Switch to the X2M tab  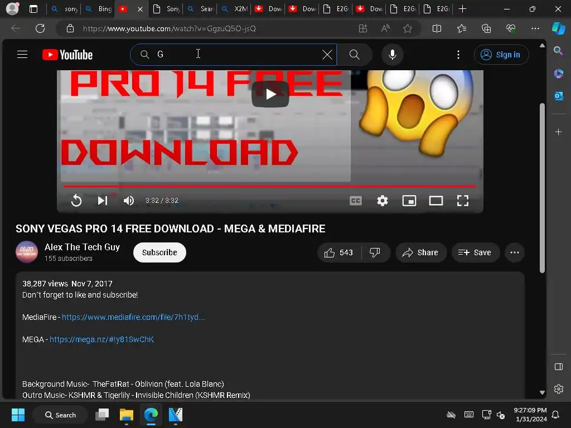pos(235,9)
